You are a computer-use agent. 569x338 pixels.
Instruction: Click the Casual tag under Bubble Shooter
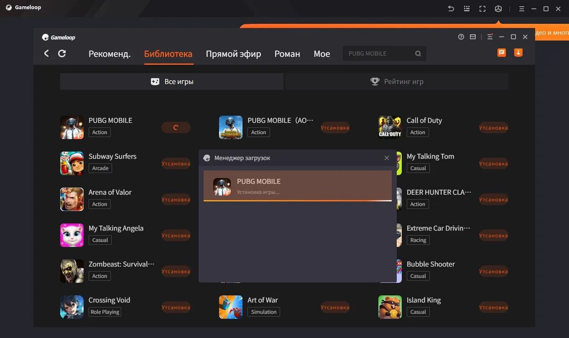point(418,276)
